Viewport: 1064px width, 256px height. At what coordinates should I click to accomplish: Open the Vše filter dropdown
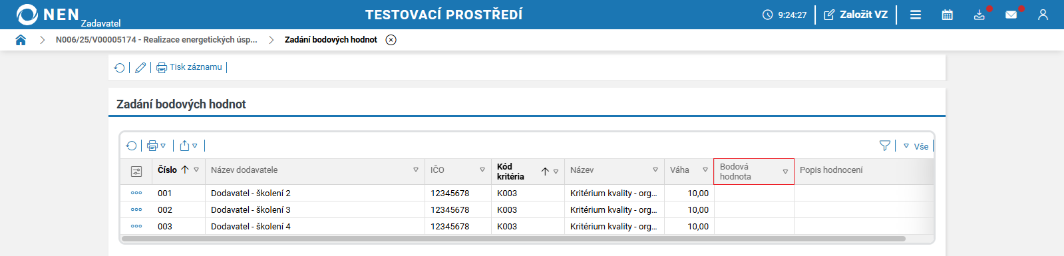point(916,146)
